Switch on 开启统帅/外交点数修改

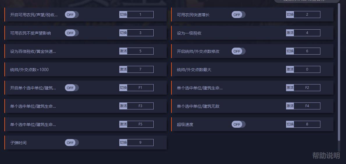point(238,51)
